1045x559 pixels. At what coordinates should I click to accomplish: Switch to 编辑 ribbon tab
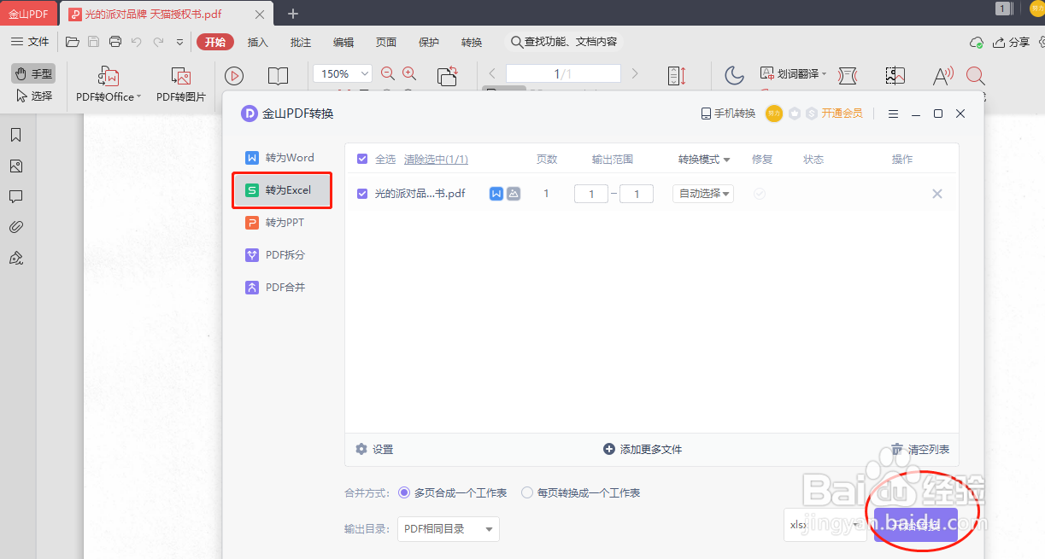coord(343,43)
